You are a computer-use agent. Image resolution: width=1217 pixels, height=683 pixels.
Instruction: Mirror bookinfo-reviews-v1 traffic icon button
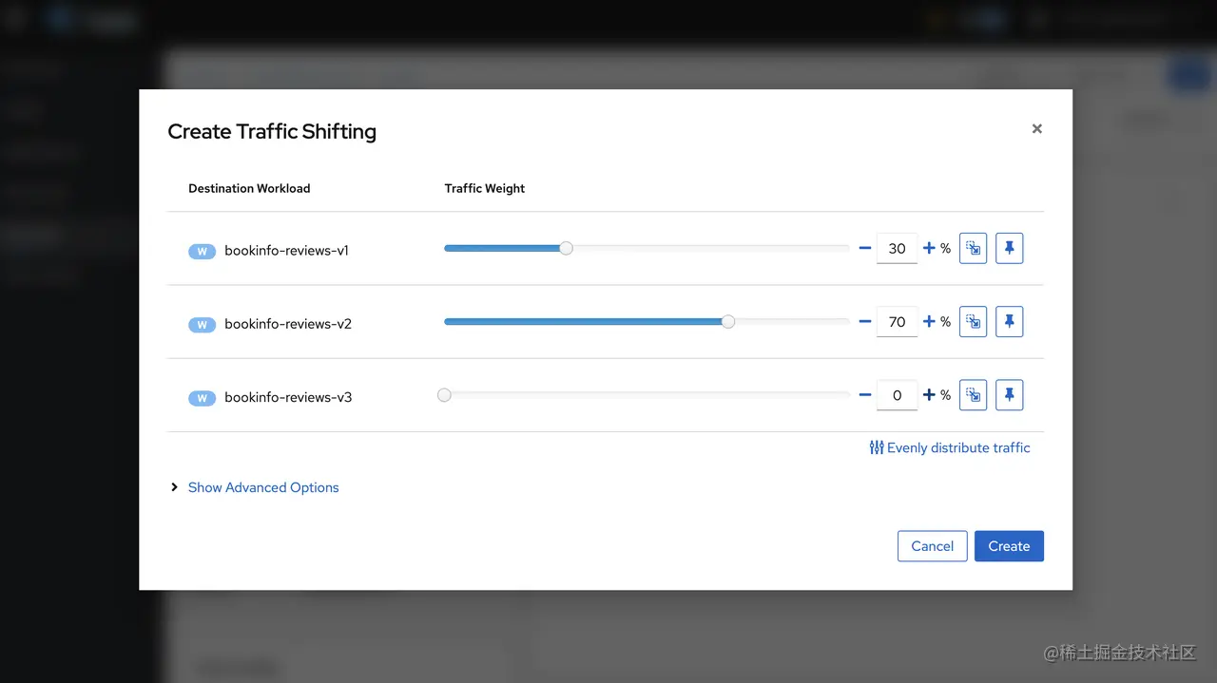[x=973, y=248]
